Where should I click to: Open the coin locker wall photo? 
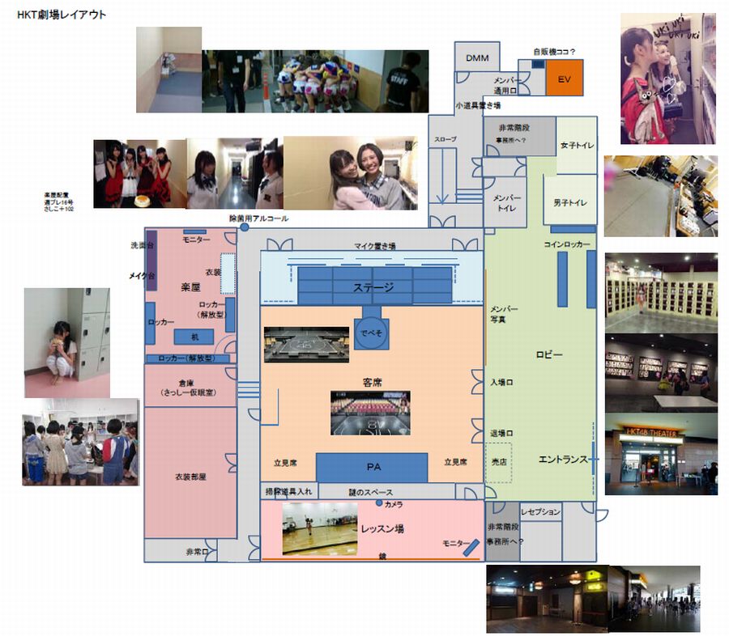(x=661, y=292)
